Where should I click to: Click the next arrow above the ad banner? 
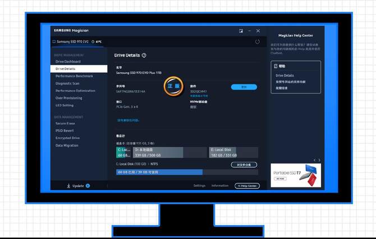319,160
